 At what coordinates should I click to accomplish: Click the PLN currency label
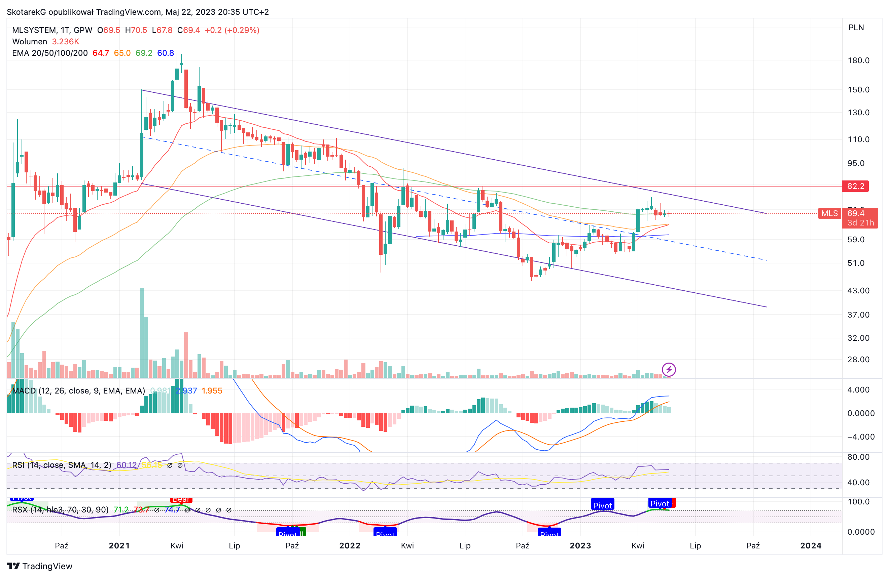(856, 28)
